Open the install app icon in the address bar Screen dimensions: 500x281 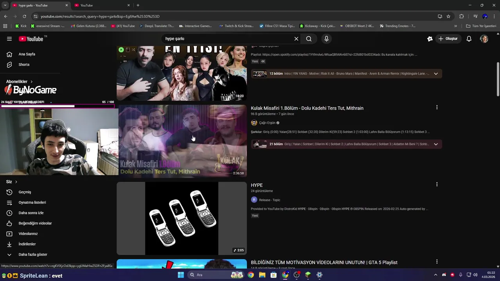(440, 16)
